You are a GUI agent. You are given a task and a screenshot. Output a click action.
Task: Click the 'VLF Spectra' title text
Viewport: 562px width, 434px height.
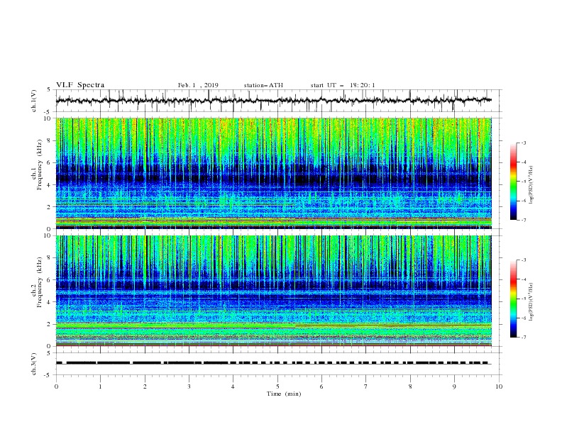80,85
